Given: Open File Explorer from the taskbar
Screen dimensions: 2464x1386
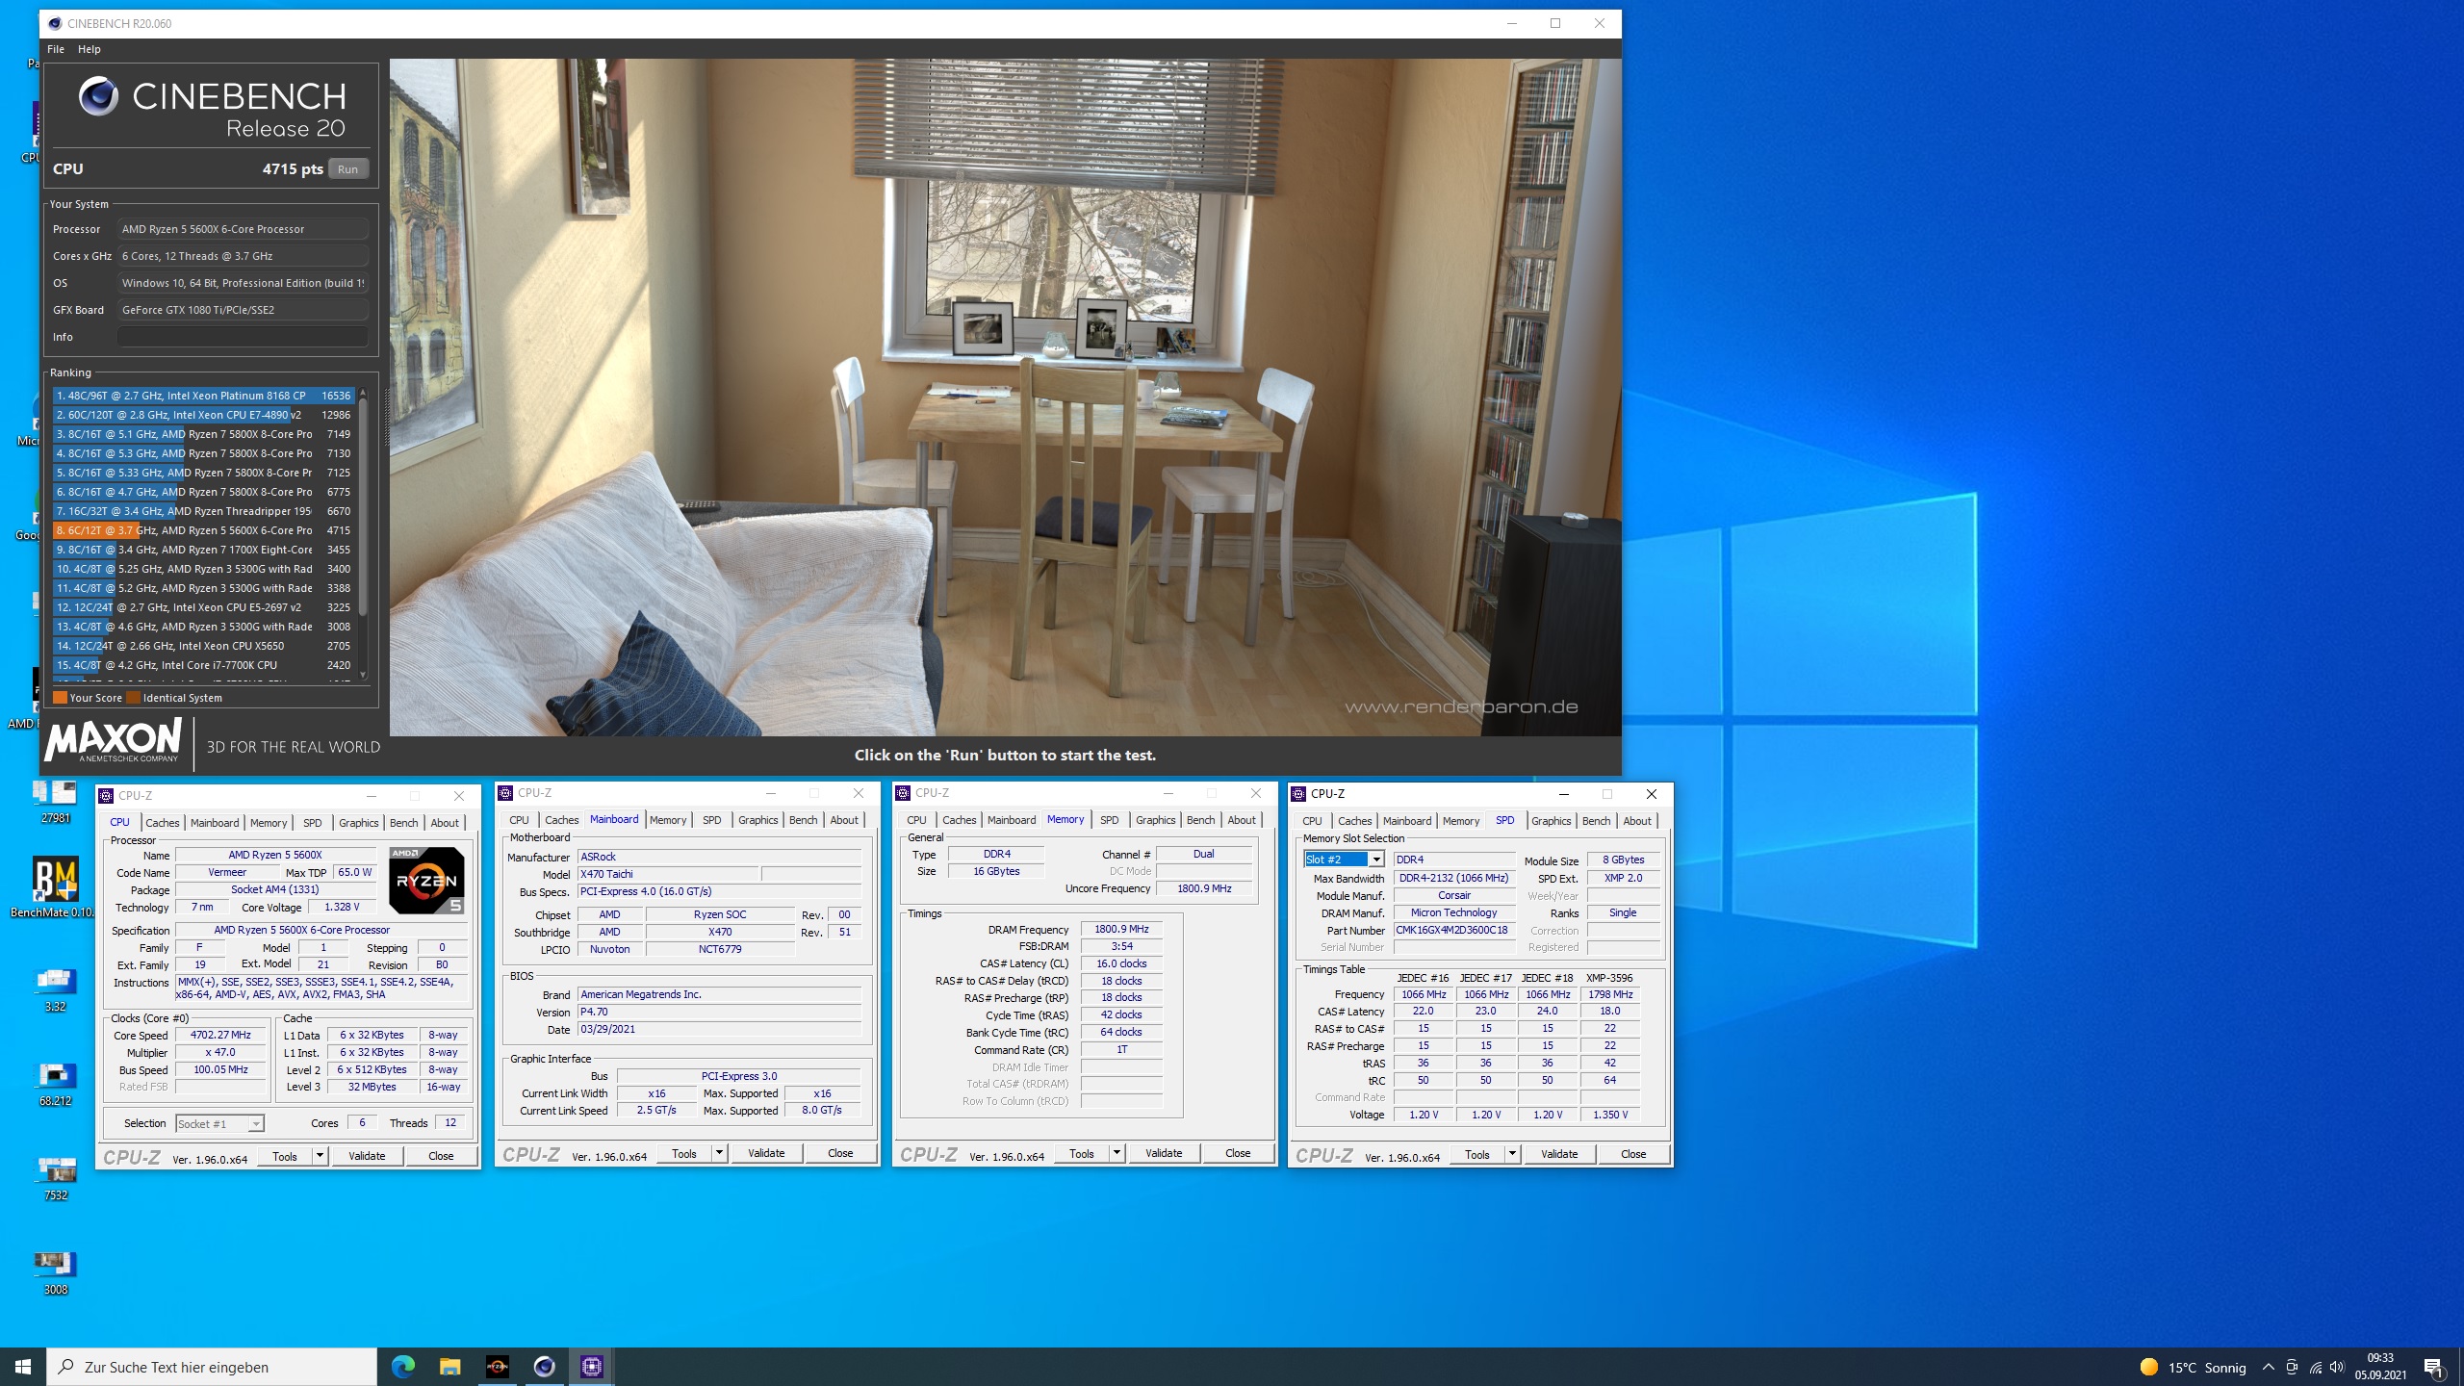Looking at the screenshot, I should tap(450, 1366).
